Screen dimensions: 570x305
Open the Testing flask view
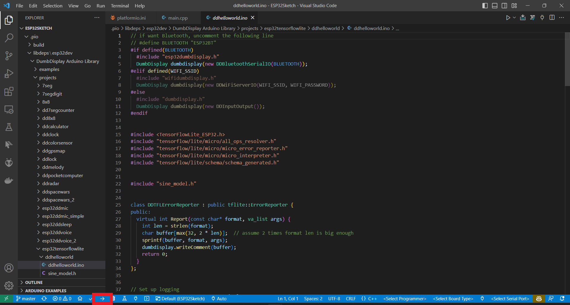click(x=9, y=127)
